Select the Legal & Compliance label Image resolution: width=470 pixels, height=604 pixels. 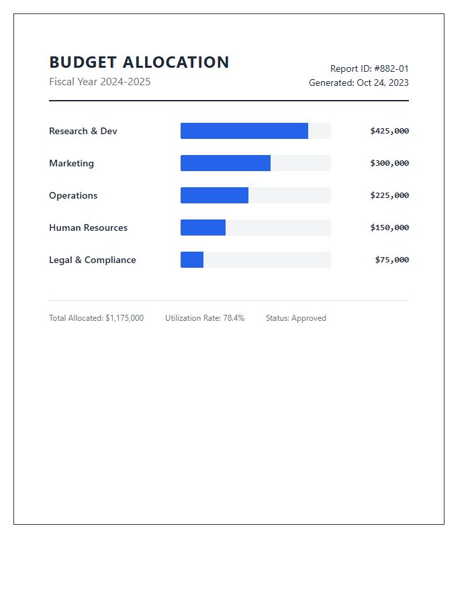(93, 260)
